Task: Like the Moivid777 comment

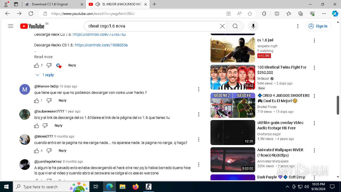Action: coord(36,151)
